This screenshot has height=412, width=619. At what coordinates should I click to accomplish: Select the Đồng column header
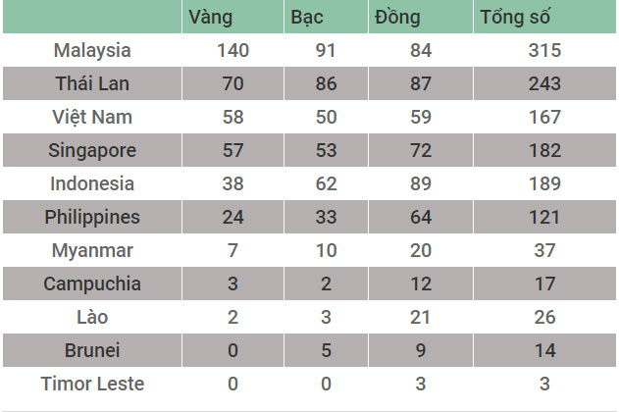point(397,18)
